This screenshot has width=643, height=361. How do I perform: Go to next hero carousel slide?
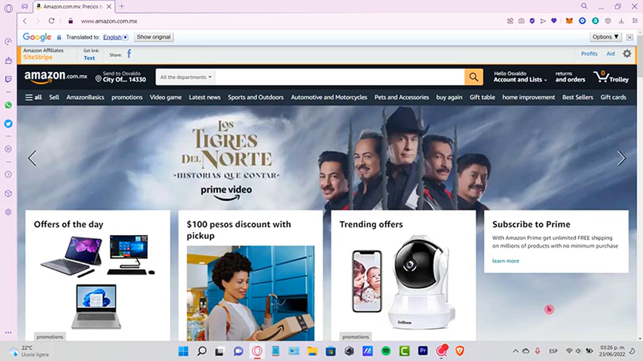pyautogui.click(x=621, y=158)
